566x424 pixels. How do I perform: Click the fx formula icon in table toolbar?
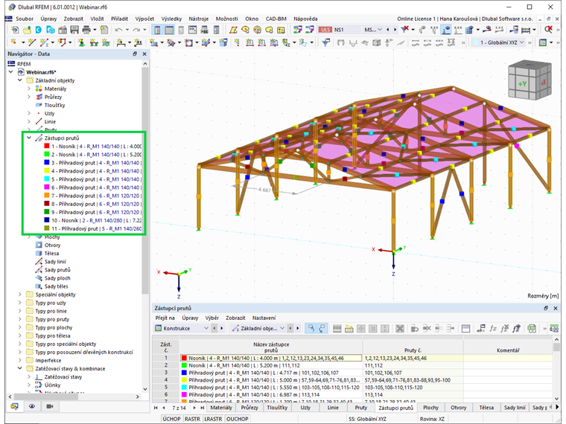point(493,328)
